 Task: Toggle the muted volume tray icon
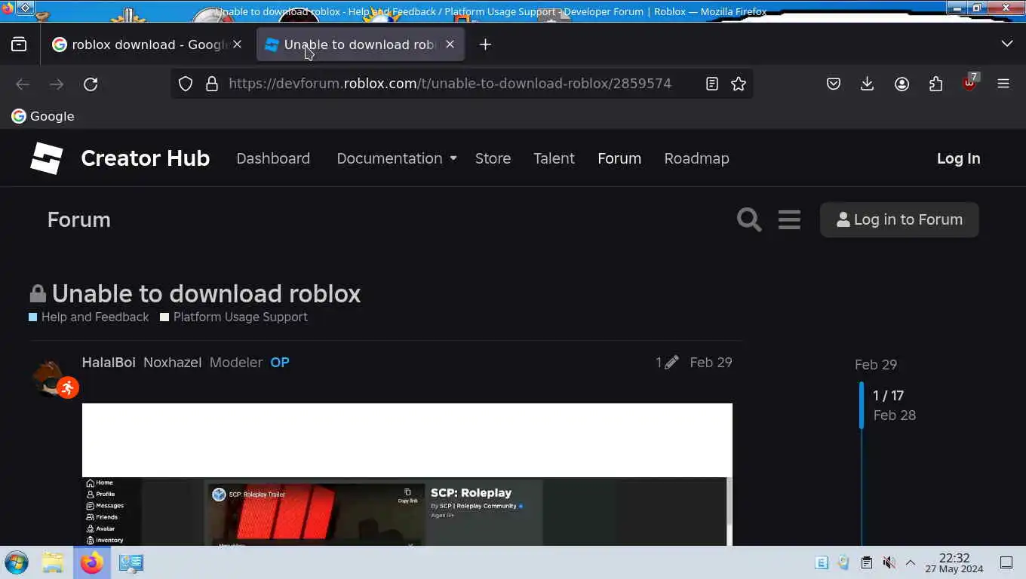tap(889, 562)
